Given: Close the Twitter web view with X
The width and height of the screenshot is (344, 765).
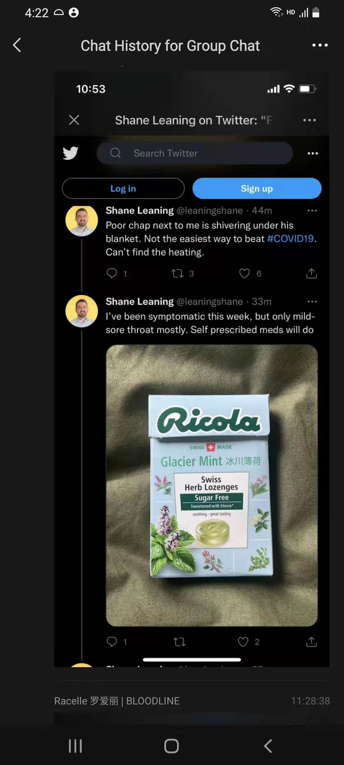Looking at the screenshot, I should (74, 120).
